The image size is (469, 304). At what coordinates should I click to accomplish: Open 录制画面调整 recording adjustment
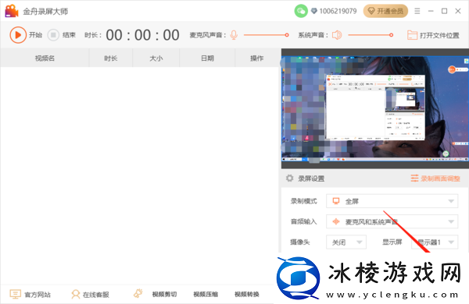(435, 179)
